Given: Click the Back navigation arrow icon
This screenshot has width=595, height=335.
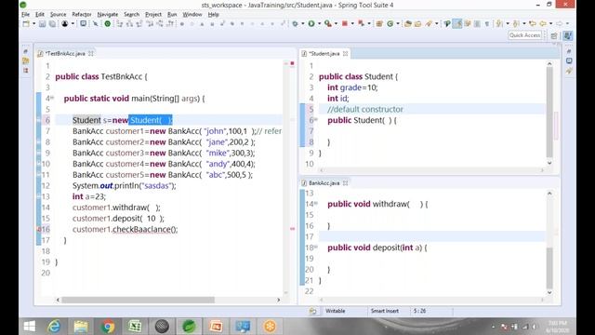Looking at the screenshot, I should [543, 23].
